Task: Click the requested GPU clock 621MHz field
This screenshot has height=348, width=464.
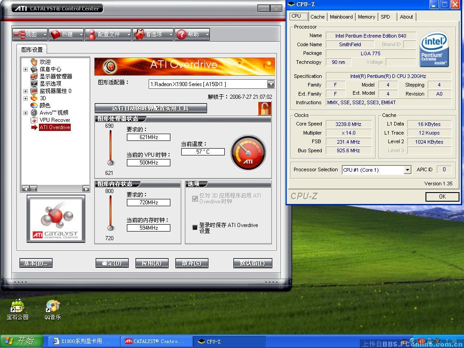Action: (149, 137)
